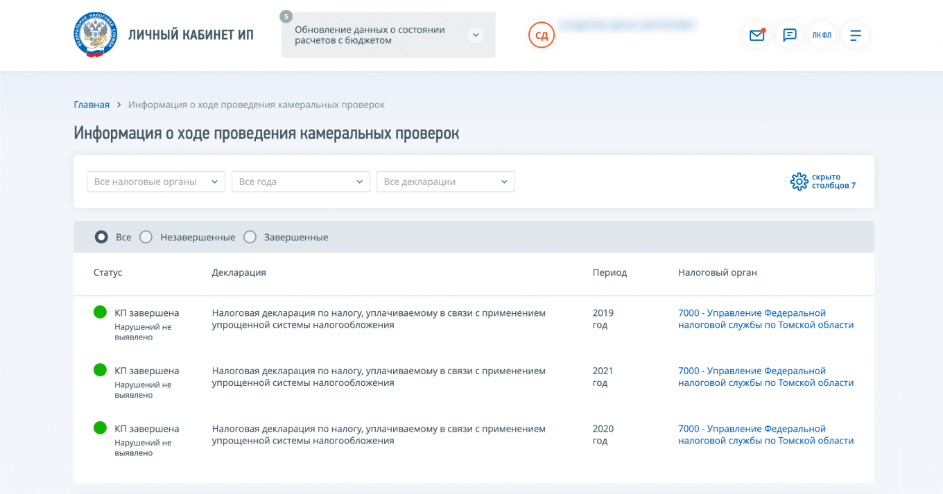Click скрыто столбцов 7 link
The width and height of the screenshot is (943, 494).
point(832,182)
